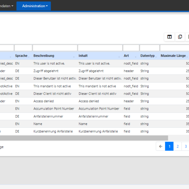
Task: Select 'Zugriff abgelehnt' in Beschreibung column
Action: click(46, 71)
